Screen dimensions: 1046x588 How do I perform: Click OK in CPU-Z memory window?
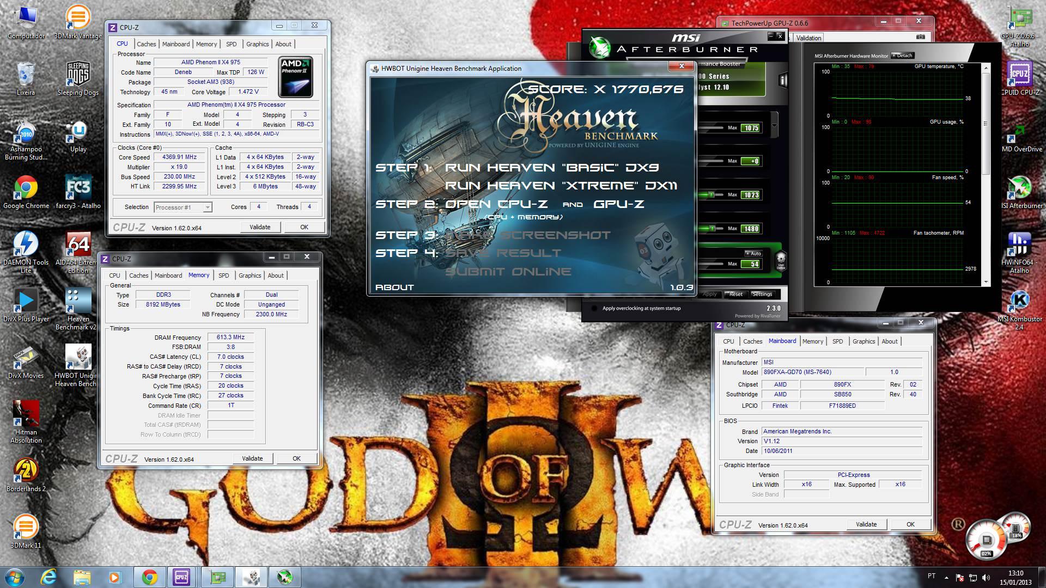point(296,458)
